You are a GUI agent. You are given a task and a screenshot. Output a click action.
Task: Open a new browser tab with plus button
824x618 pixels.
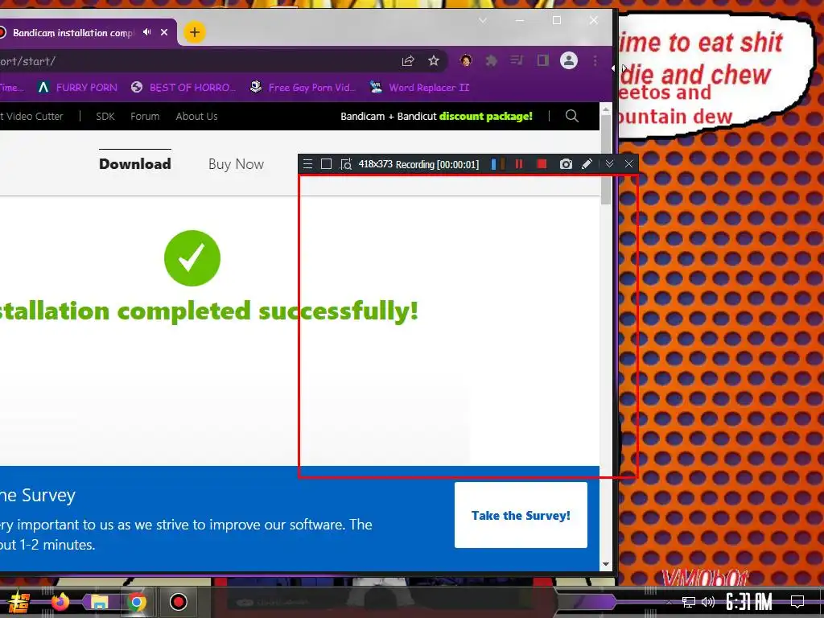click(x=195, y=32)
